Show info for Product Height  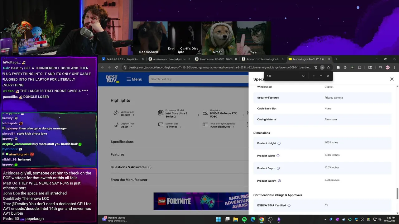279,143
